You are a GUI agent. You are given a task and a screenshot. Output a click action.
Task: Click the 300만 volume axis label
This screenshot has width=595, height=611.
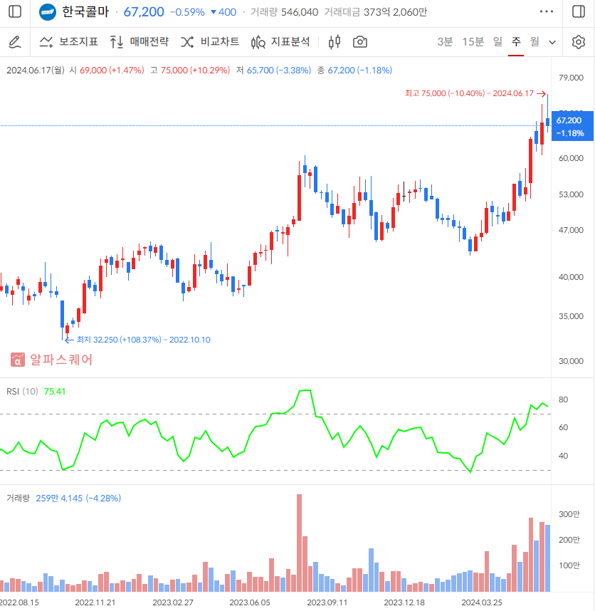pos(569,514)
